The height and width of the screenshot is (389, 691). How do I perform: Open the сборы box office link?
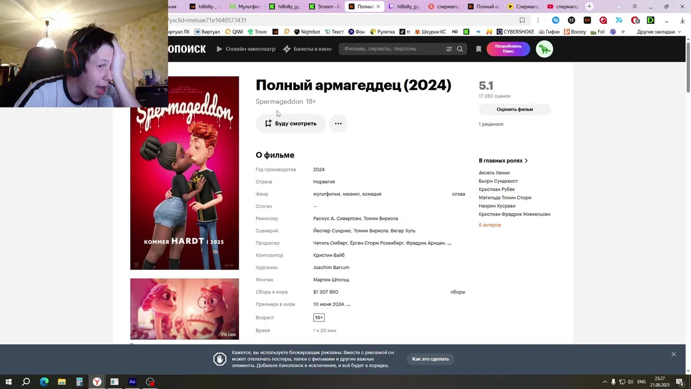tap(458, 292)
